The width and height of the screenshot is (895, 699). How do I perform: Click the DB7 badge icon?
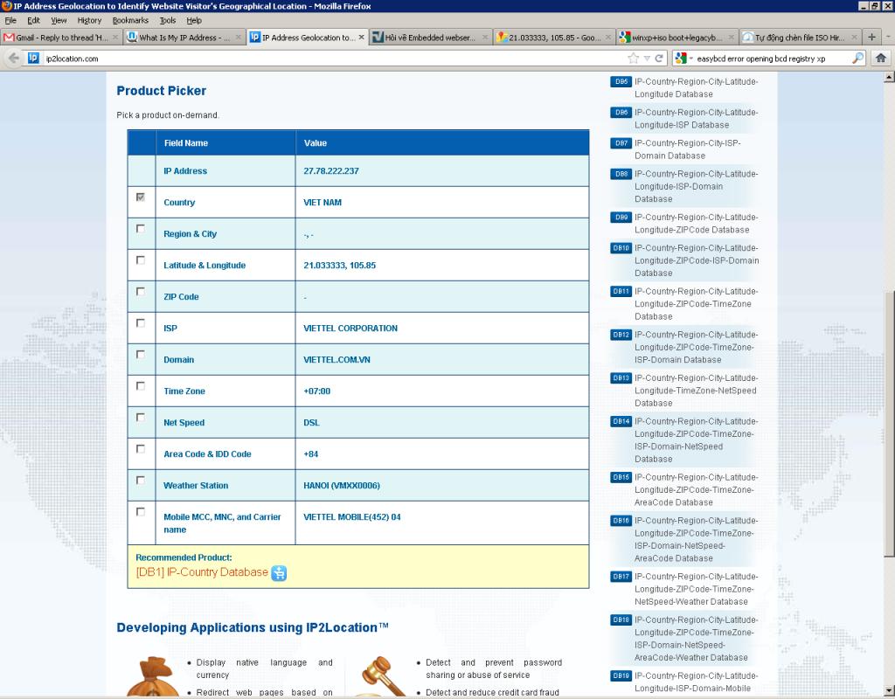(x=621, y=143)
